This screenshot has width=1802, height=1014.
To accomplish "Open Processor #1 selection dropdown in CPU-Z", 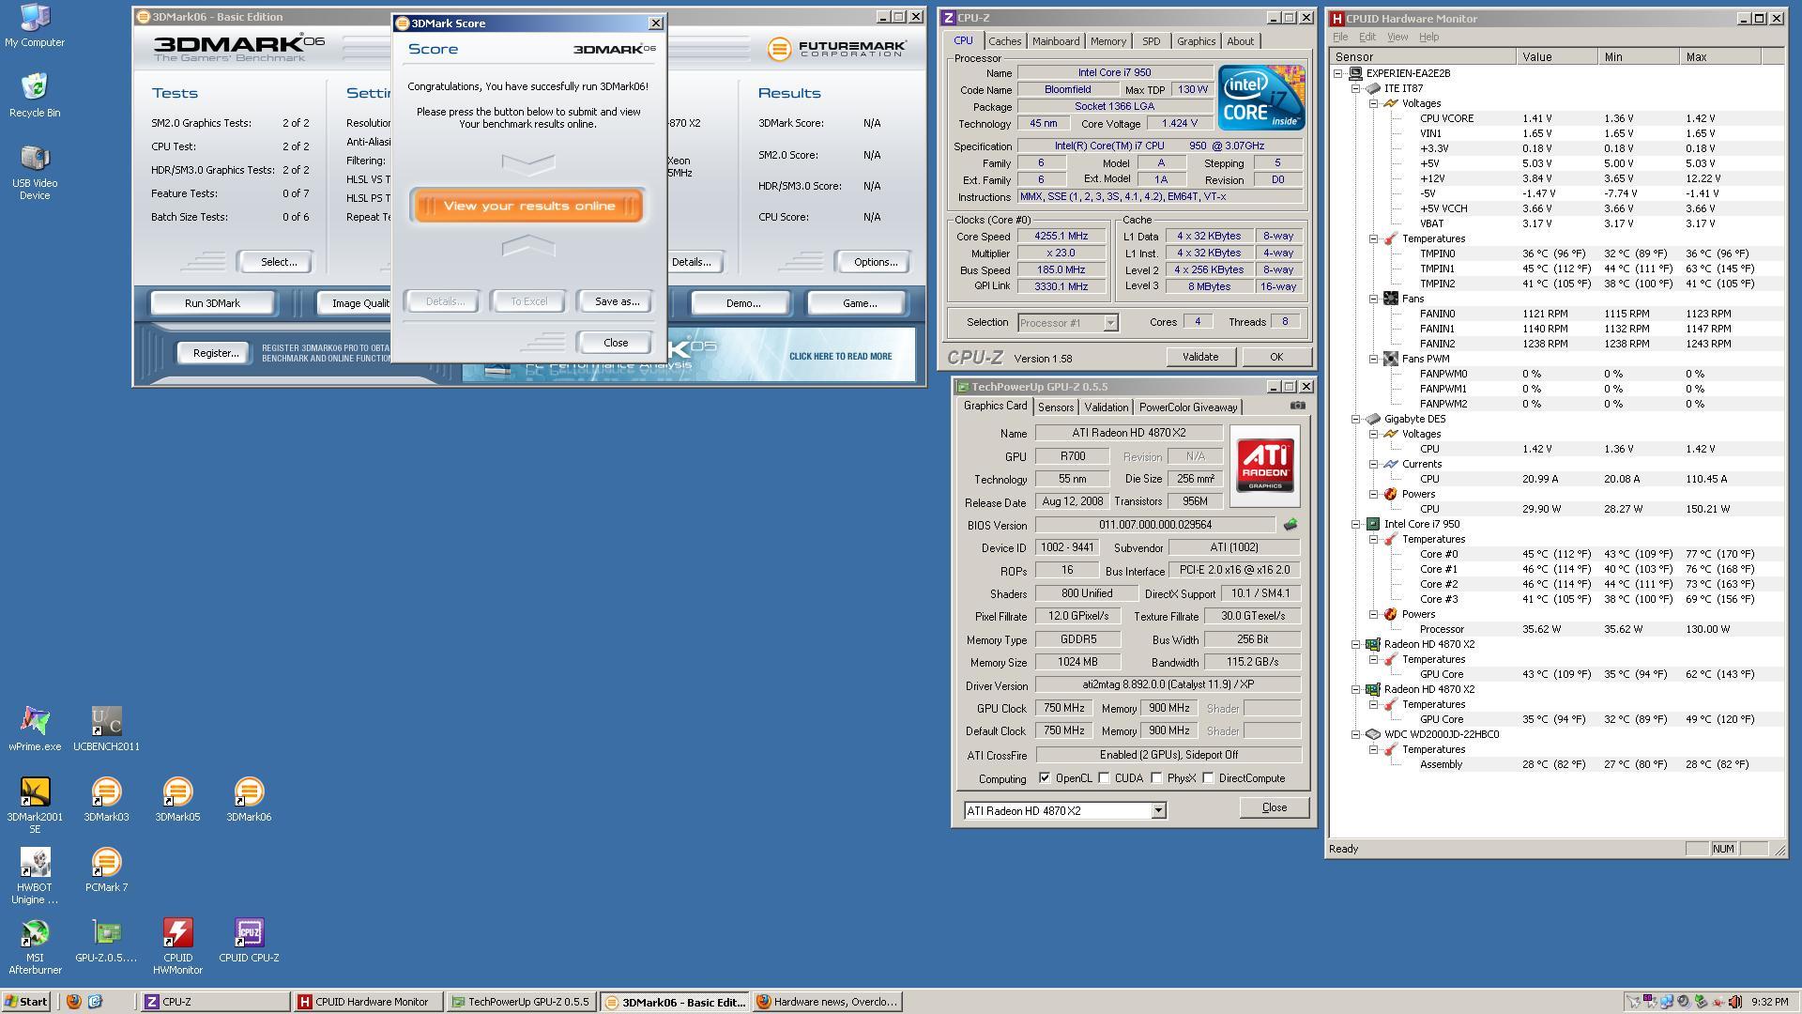I will 1110,323.
